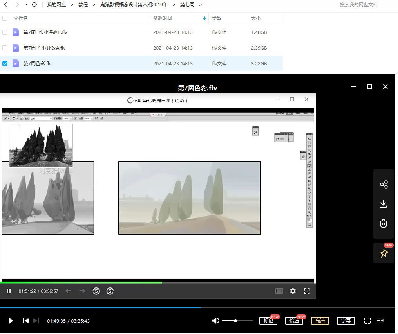
Task: Navigate to 我的网盘 in the breadcrumb
Action: click(56, 5)
